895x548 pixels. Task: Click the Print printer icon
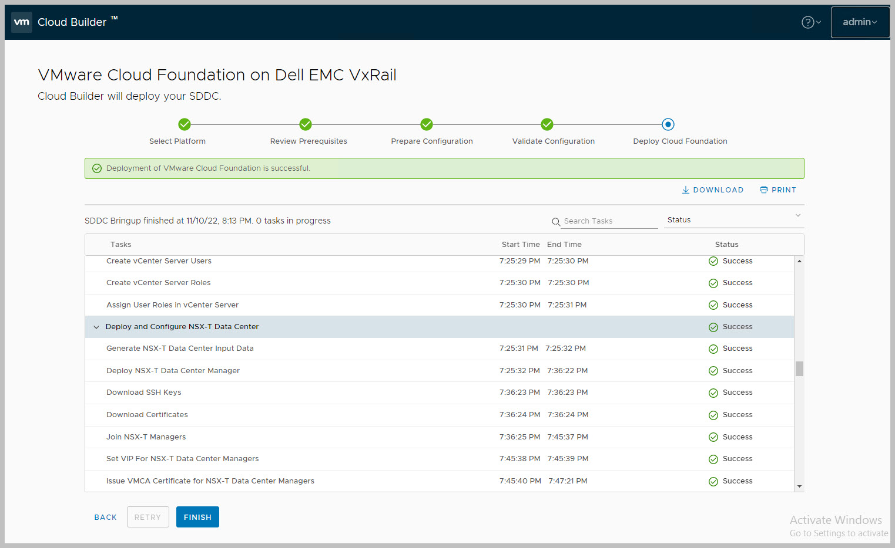763,190
